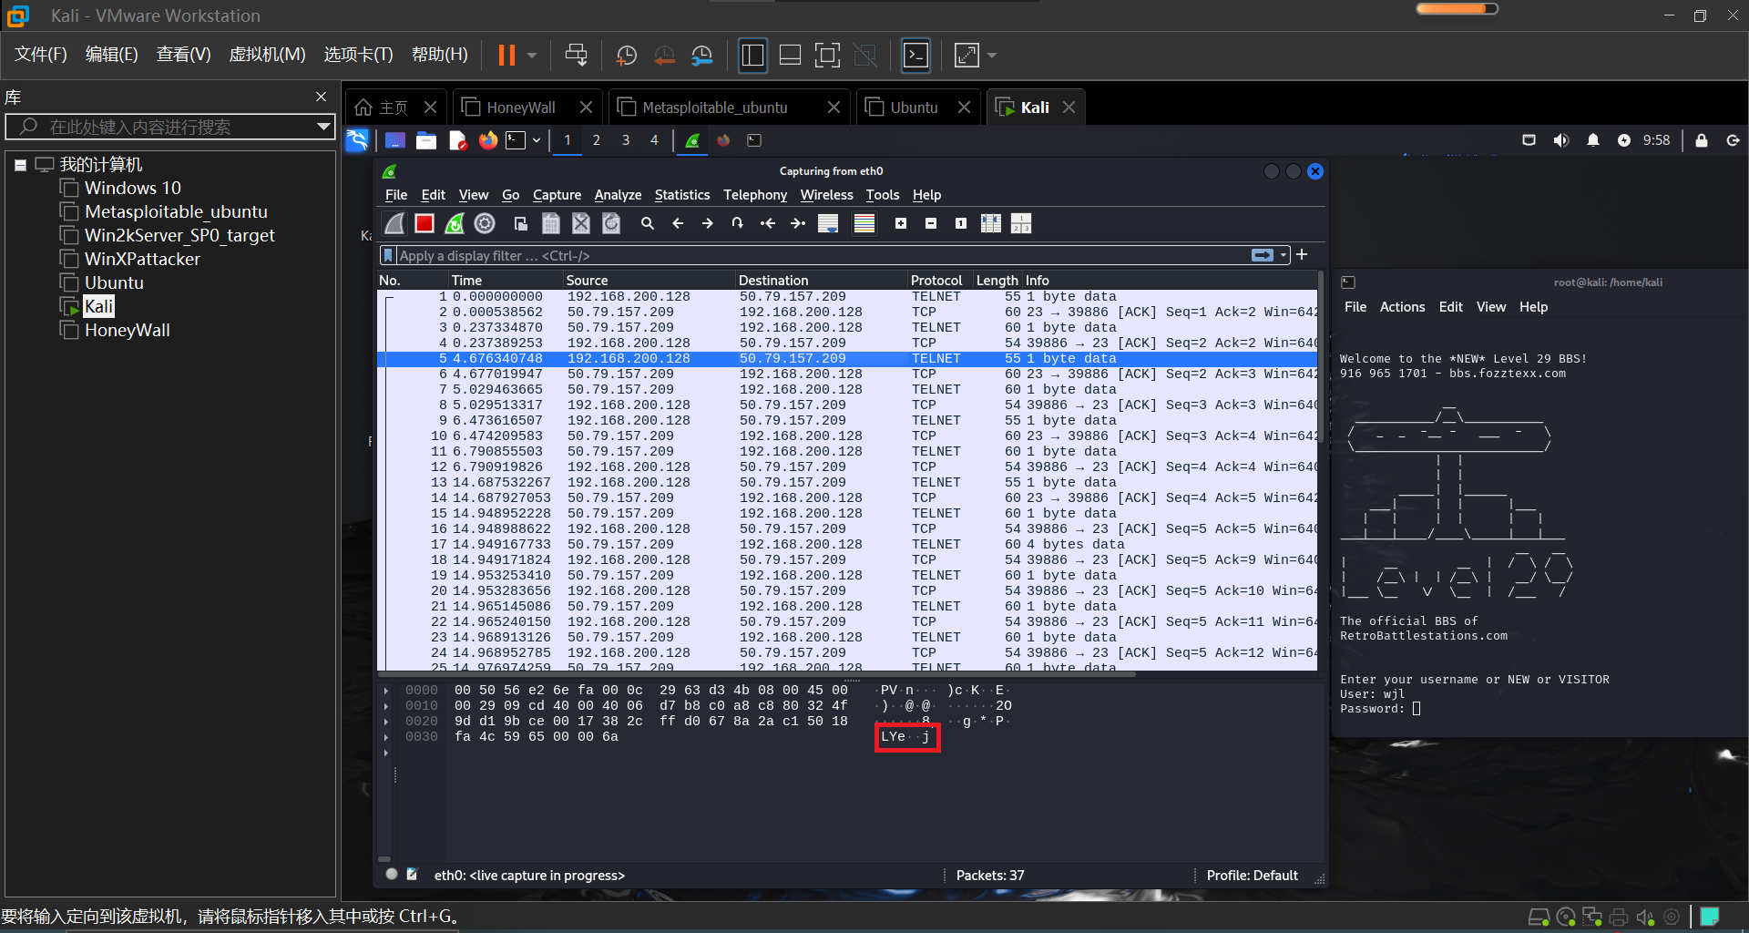Open the Kali applications menu dragon icon
1749x933 pixels.
tap(357, 140)
